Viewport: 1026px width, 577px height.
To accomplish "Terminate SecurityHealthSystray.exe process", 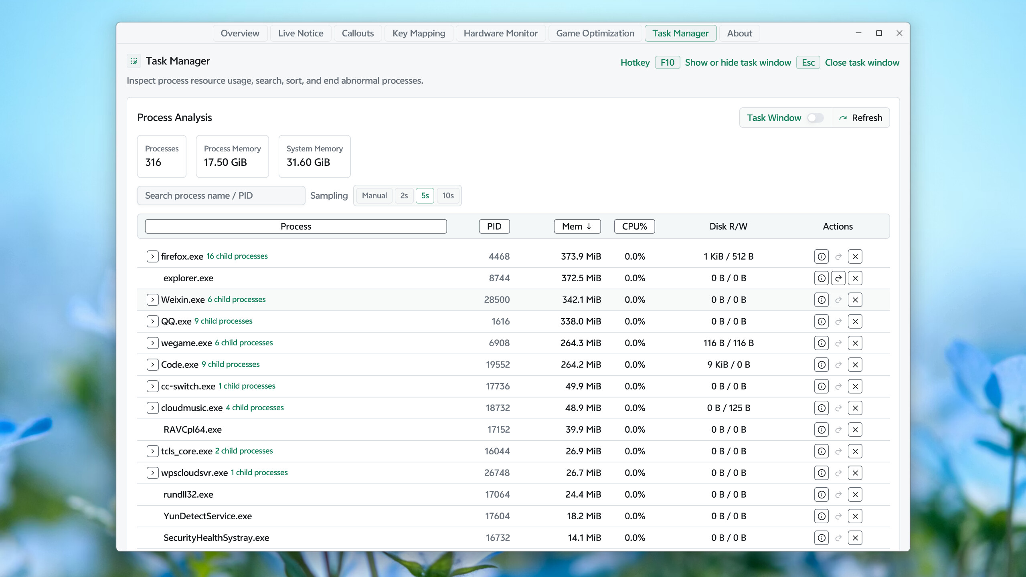I will 855,538.
